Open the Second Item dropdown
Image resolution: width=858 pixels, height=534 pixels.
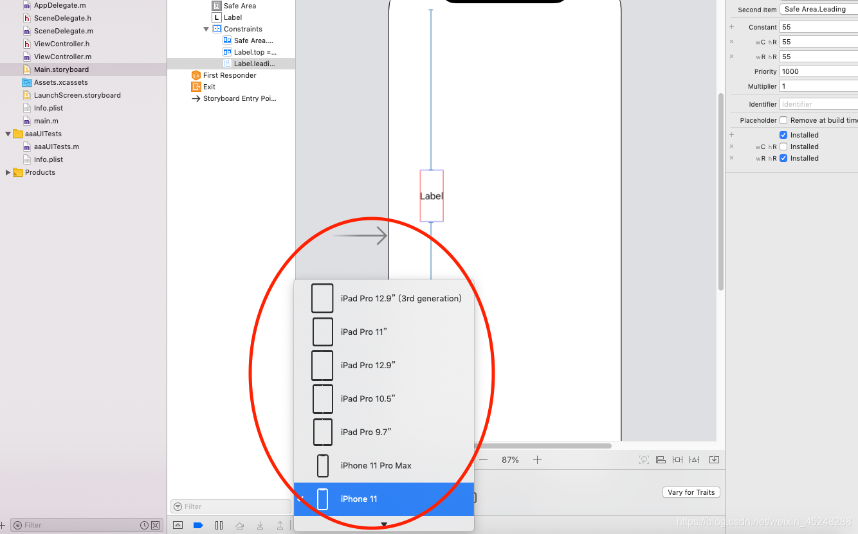coord(819,9)
